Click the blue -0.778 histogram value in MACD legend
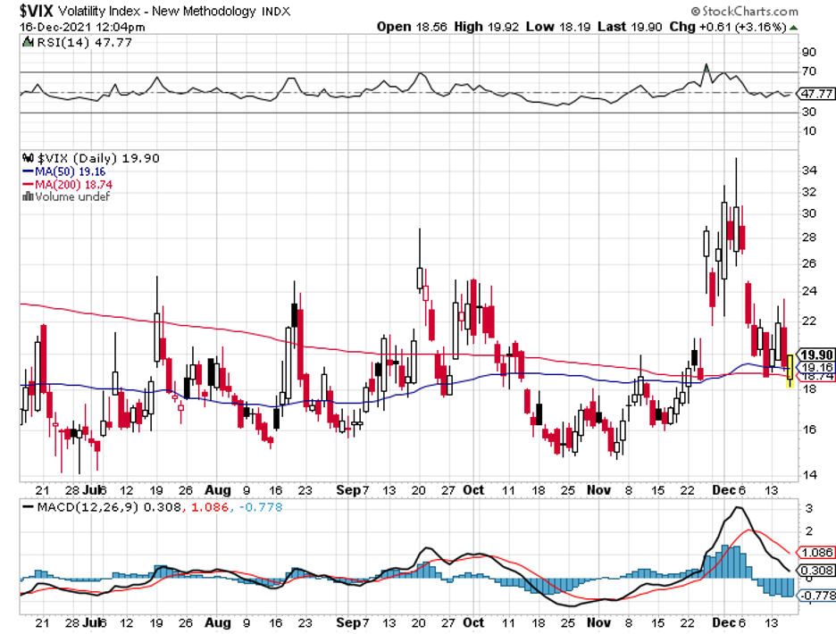This screenshot has height=634, width=836. [261, 507]
